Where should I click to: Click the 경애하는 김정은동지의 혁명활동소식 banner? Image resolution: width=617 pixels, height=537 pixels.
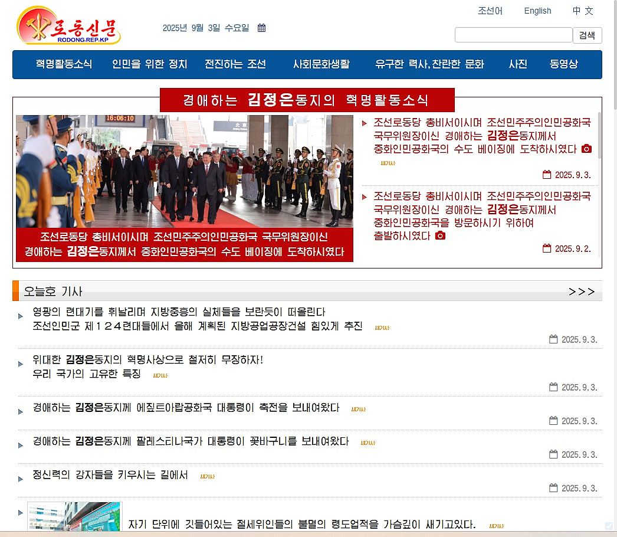307,100
